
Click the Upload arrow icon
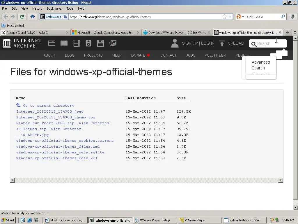222,43
